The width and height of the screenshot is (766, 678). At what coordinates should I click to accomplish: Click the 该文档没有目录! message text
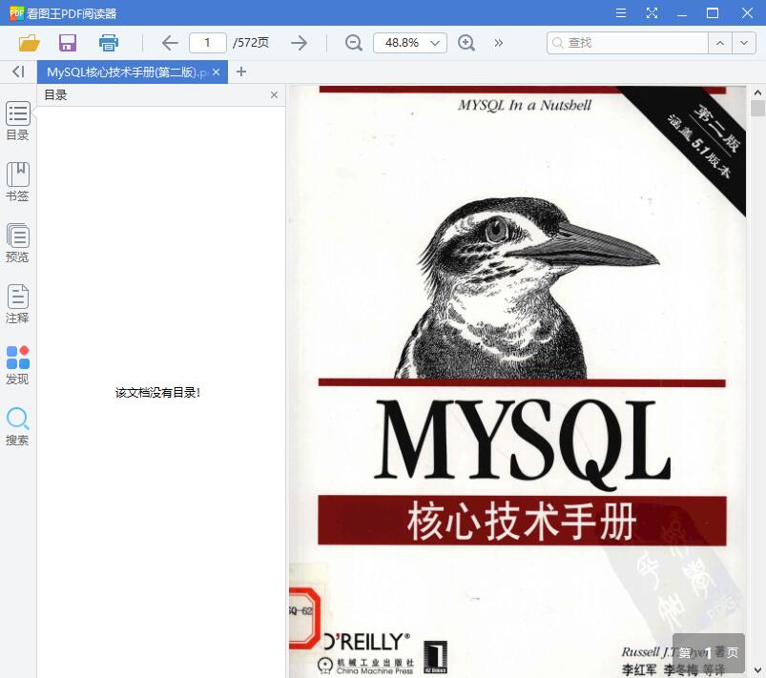point(157,393)
